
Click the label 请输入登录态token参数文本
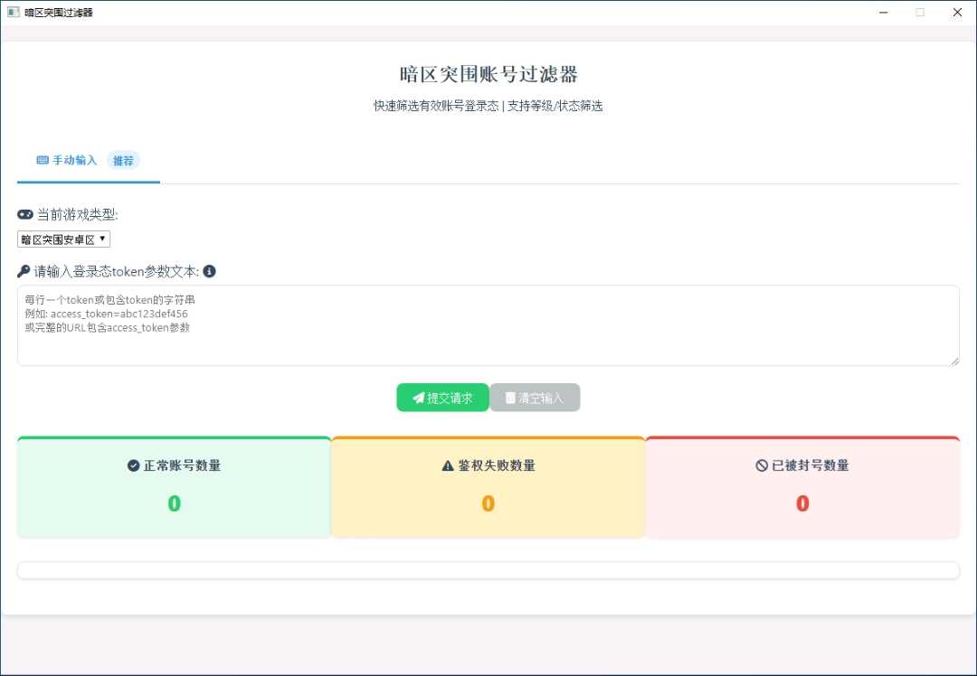coord(117,271)
